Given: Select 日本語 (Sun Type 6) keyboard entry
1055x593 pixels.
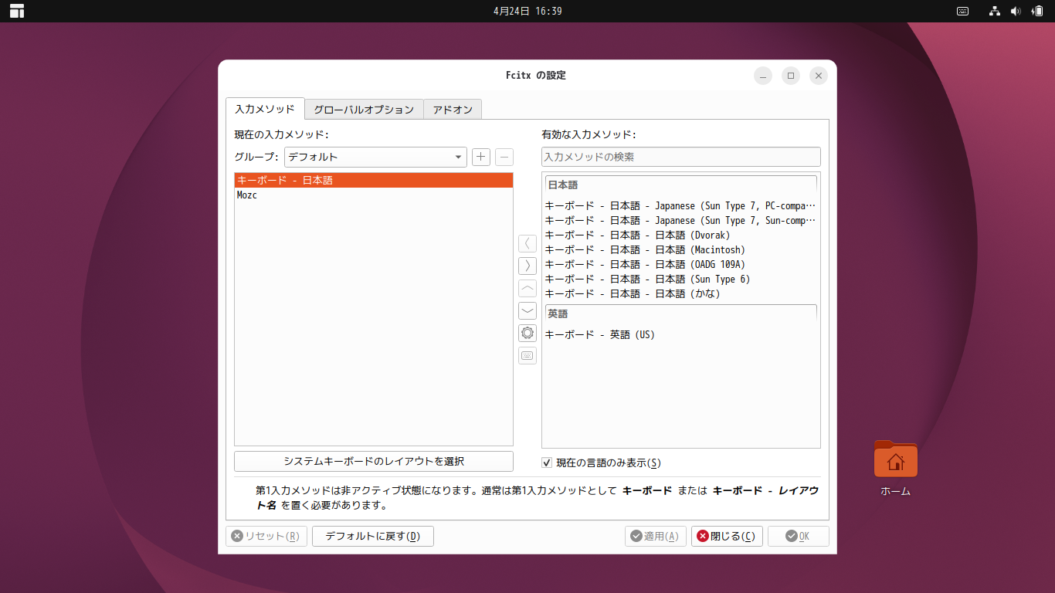Looking at the screenshot, I should click(x=680, y=280).
